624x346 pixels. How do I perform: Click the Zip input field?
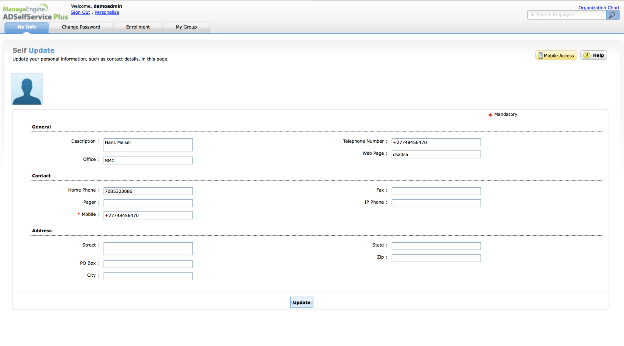pyautogui.click(x=436, y=258)
